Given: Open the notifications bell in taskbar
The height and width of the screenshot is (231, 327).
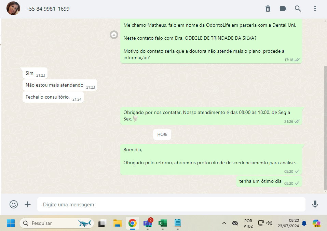Looking at the screenshot, I should click(x=304, y=223).
